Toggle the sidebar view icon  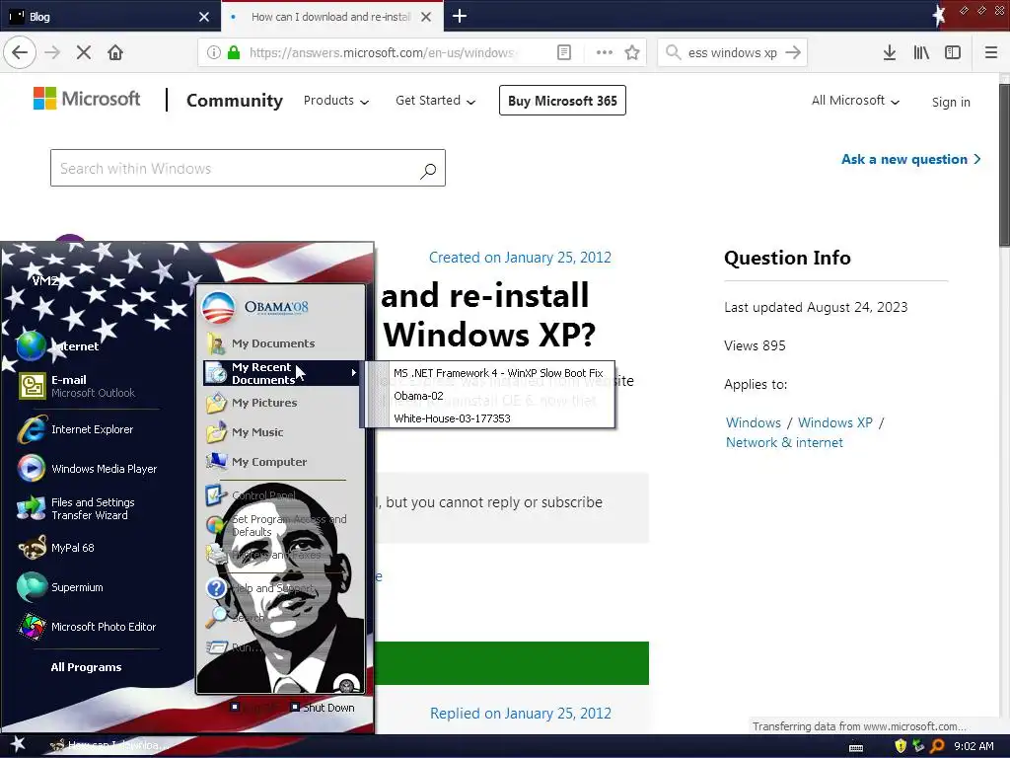coord(953,52)
